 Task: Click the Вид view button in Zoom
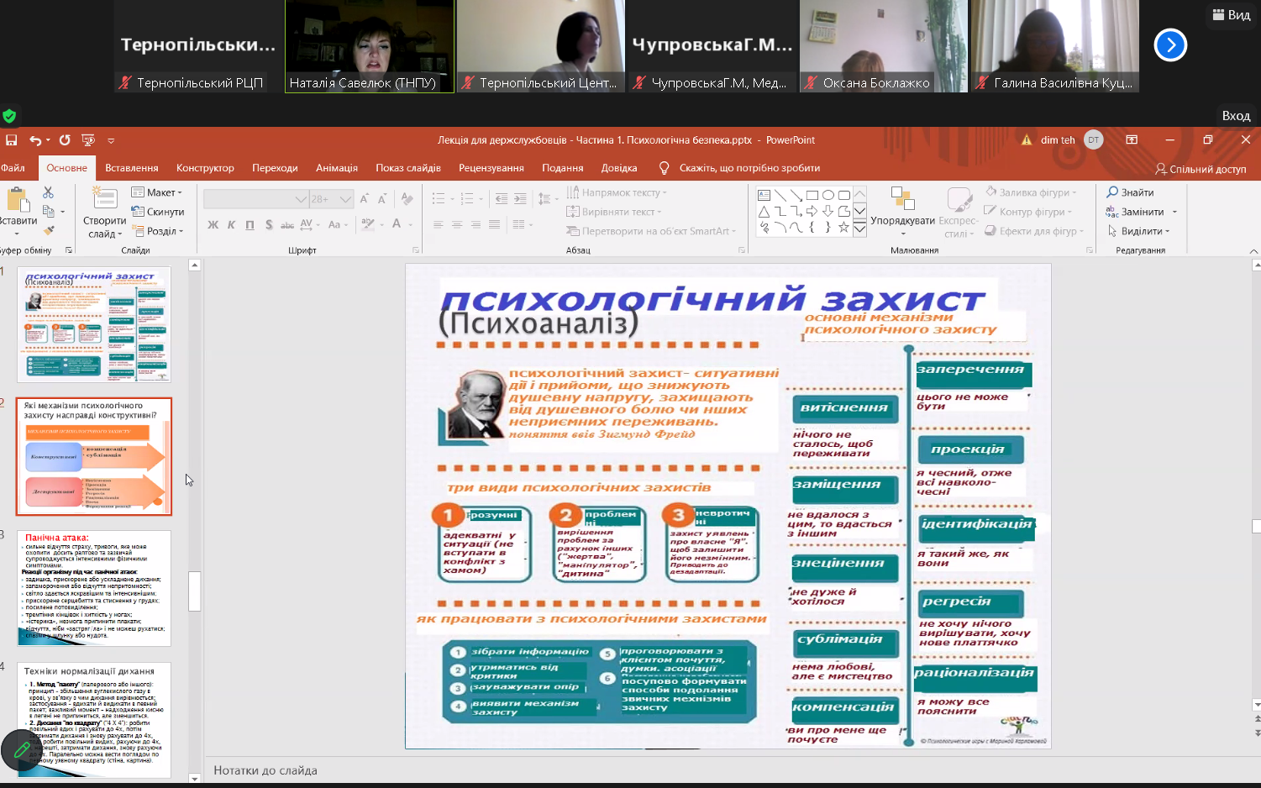tap(1232, 14)
